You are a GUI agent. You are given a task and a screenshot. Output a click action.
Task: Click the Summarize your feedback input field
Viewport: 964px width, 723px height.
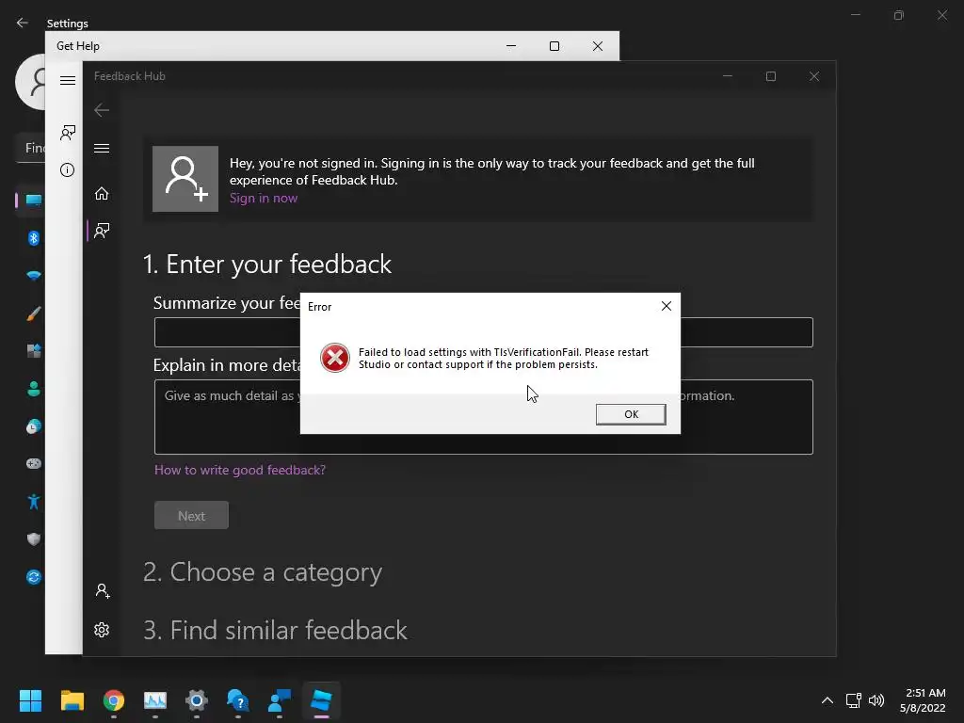483,332
